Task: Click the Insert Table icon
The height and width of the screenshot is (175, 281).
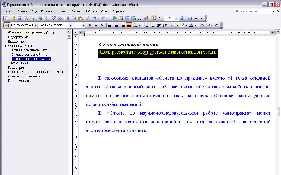Action: coord(127,18)
